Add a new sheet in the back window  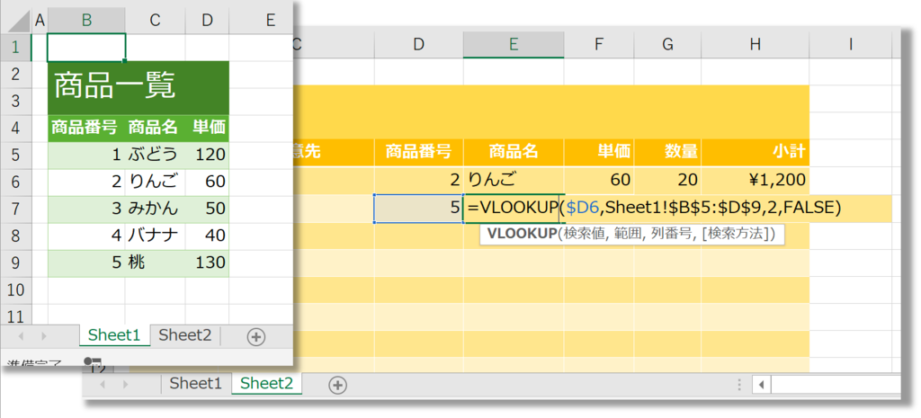pos(337,385)
